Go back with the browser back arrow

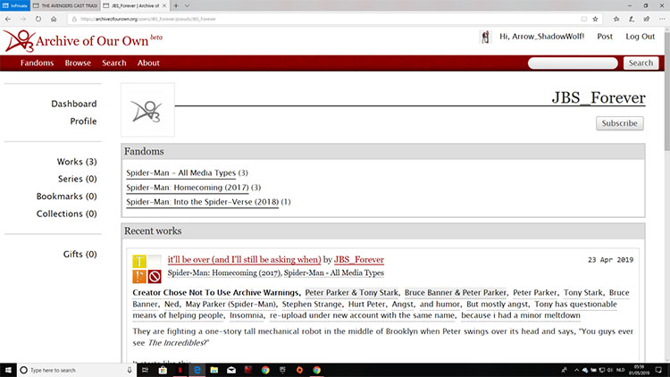click(x=8, y=19)
